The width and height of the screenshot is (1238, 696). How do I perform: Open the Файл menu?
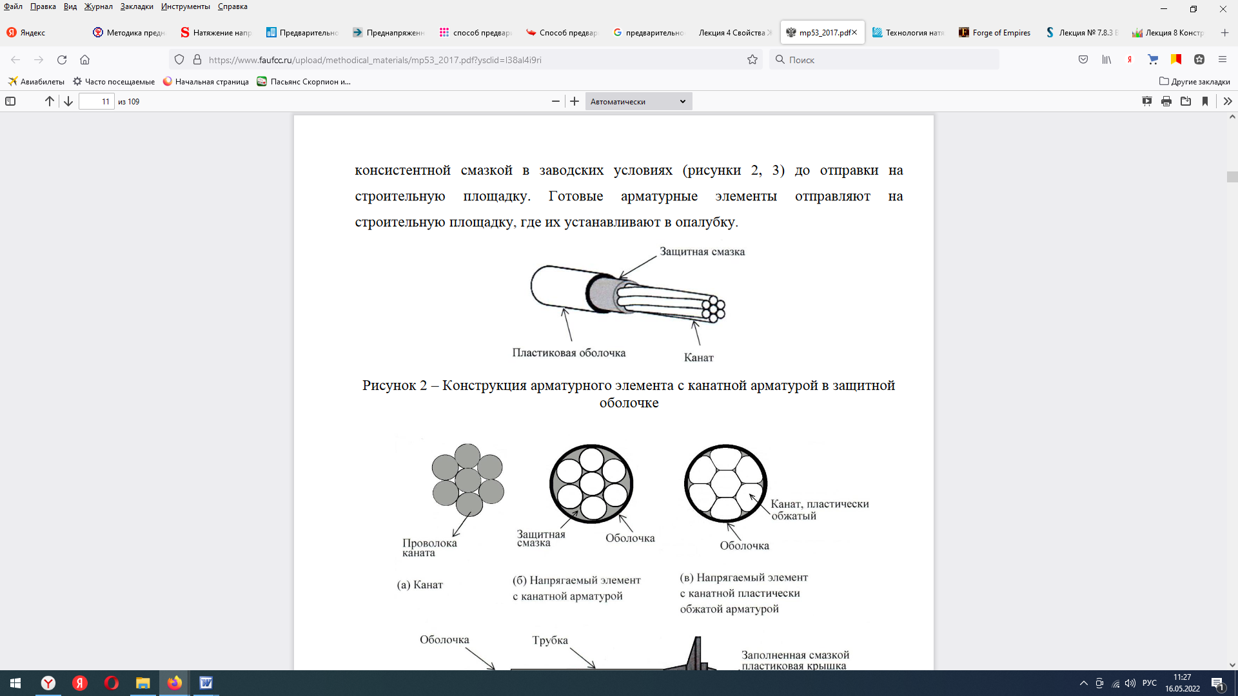[13, 6]
